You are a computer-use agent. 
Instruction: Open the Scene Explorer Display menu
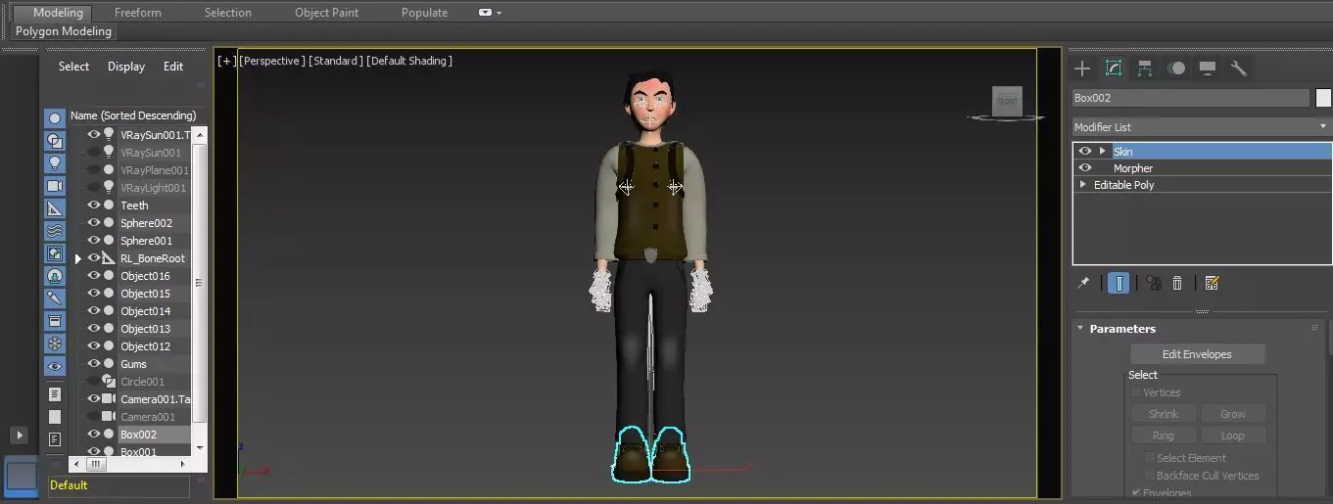click(x=126, y=67)
